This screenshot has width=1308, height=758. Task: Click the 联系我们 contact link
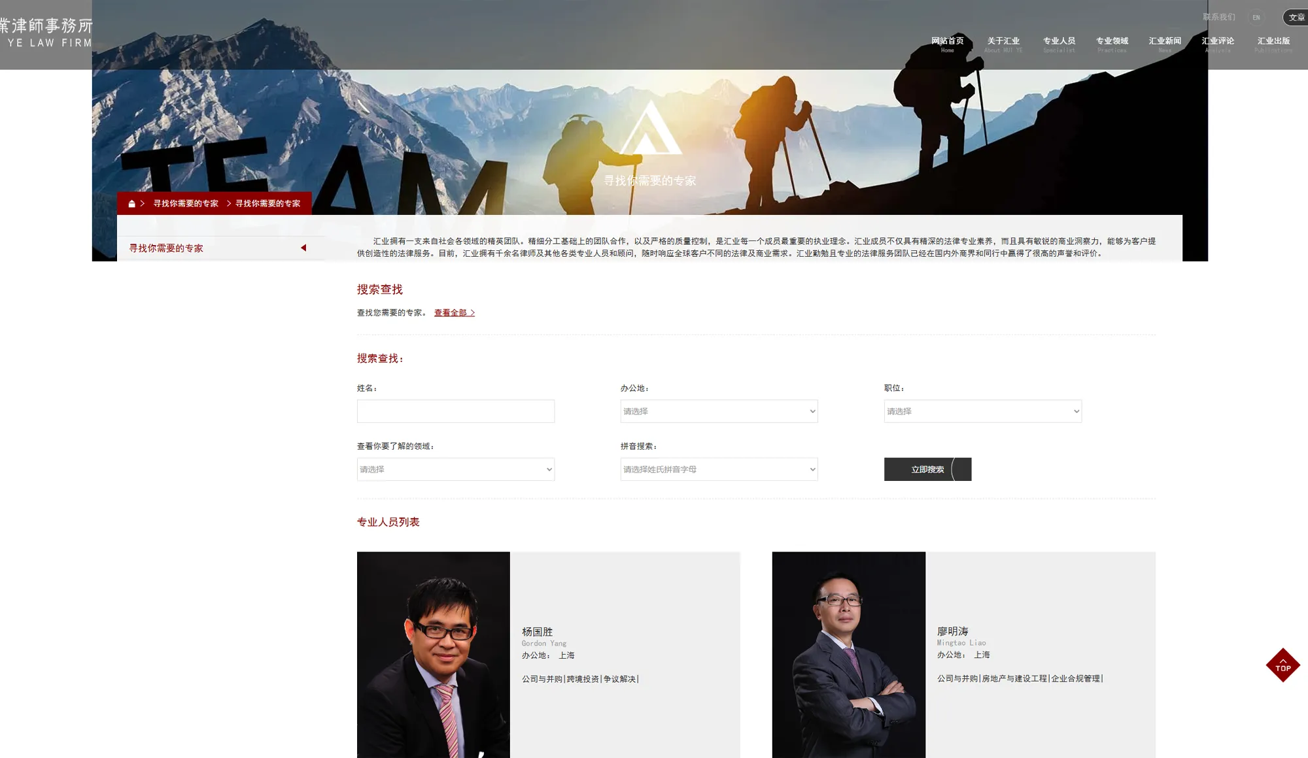pyautogui.click(x=1218, y=17)
